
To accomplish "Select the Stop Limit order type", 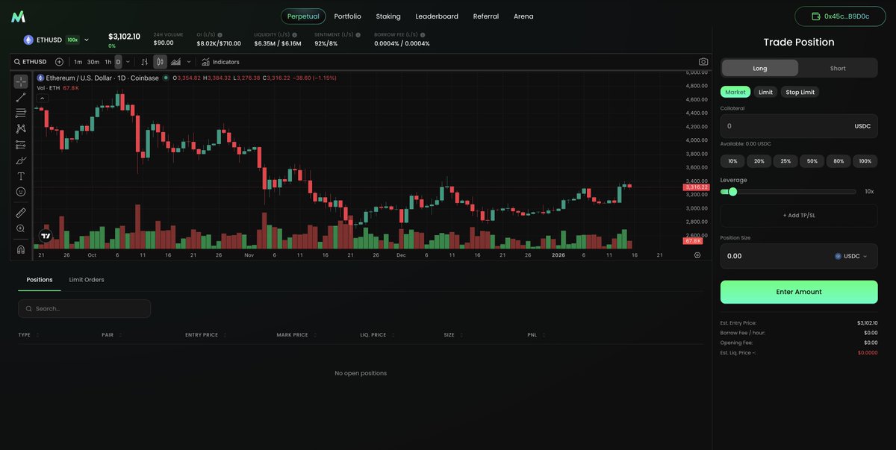I will click(x=800, y=92).
